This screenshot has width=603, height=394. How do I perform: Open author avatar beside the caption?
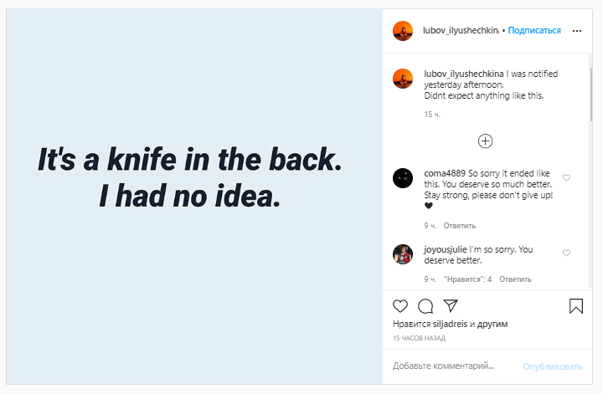pos(403,79)
